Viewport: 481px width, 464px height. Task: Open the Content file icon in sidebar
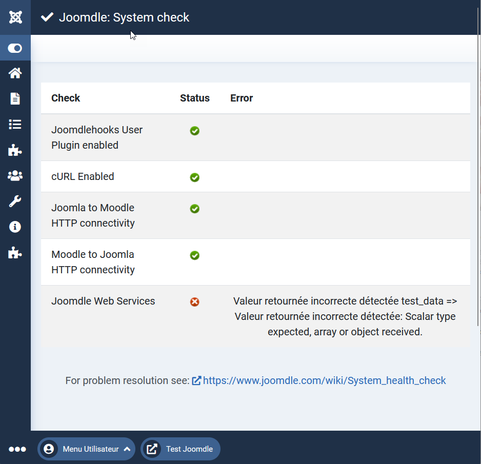click(15, 98)
